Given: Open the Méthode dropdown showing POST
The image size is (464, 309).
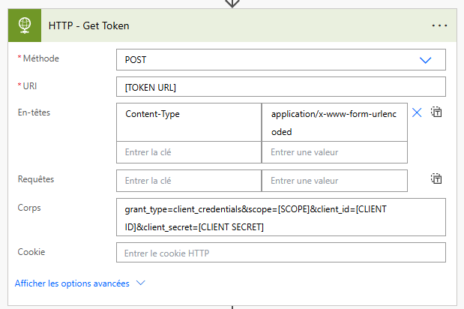Looking at the screenshot, I should 270,59.
